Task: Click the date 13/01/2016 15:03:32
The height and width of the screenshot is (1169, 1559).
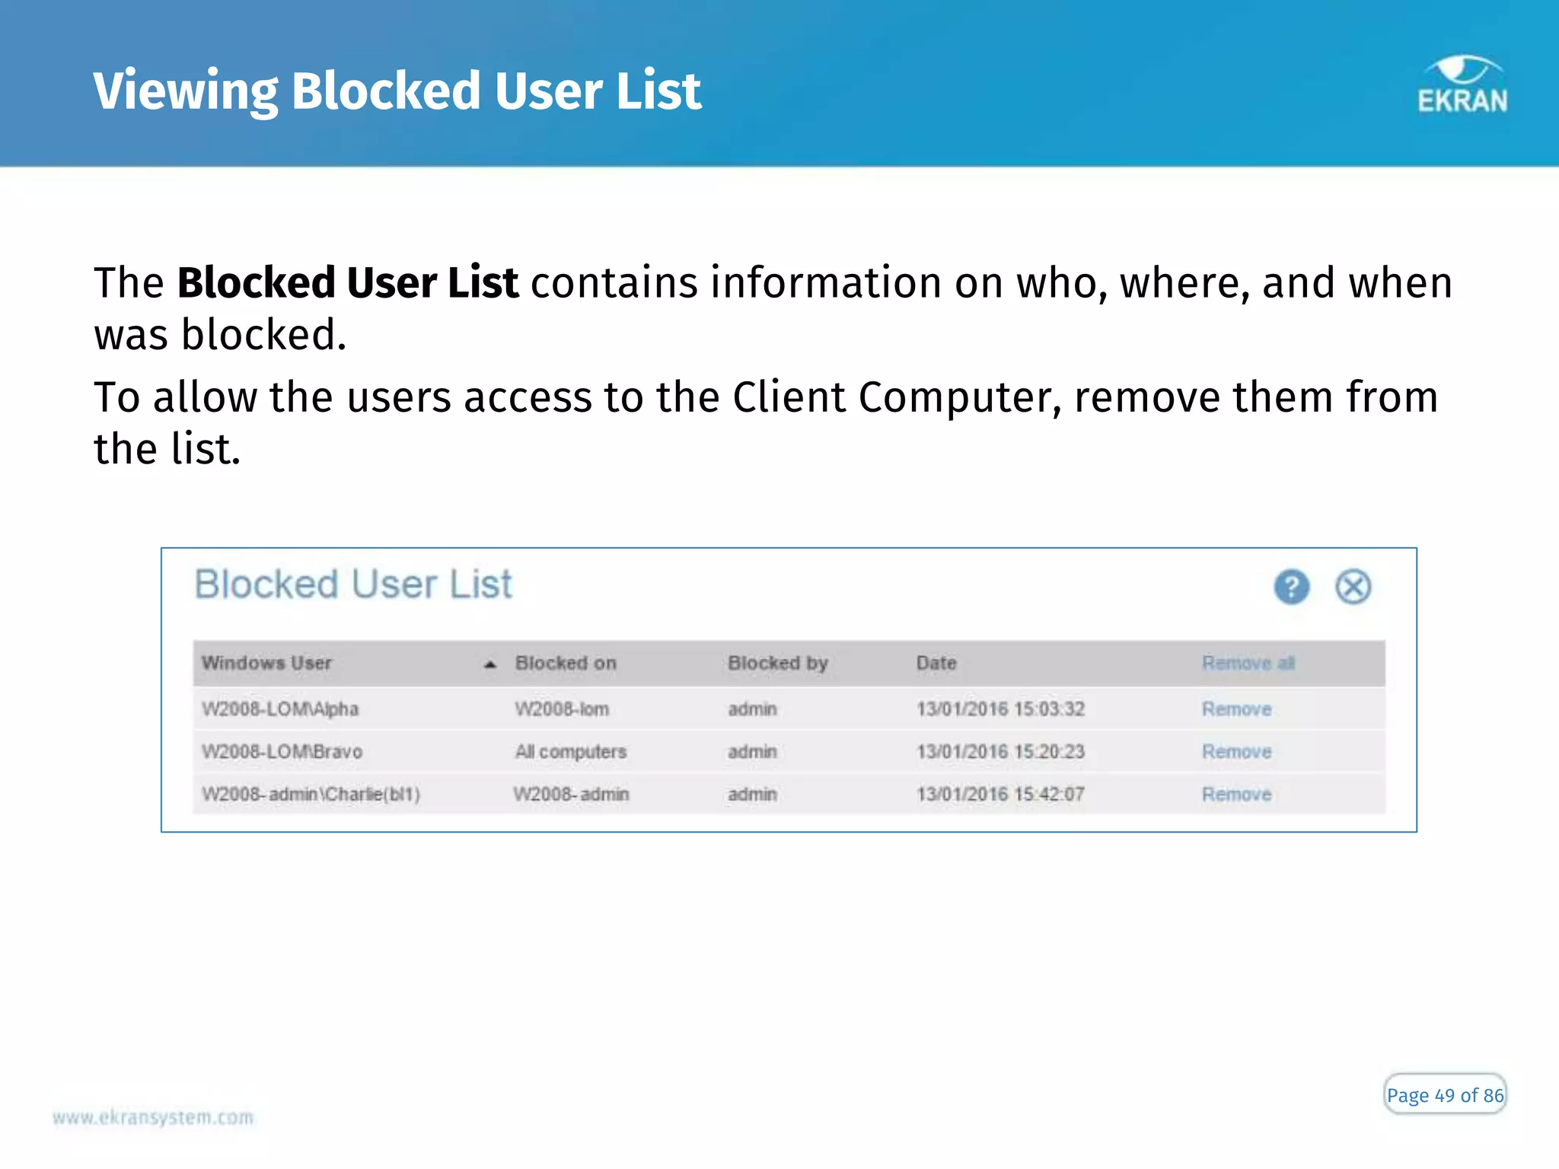Action: click(x=1000, y=709)
